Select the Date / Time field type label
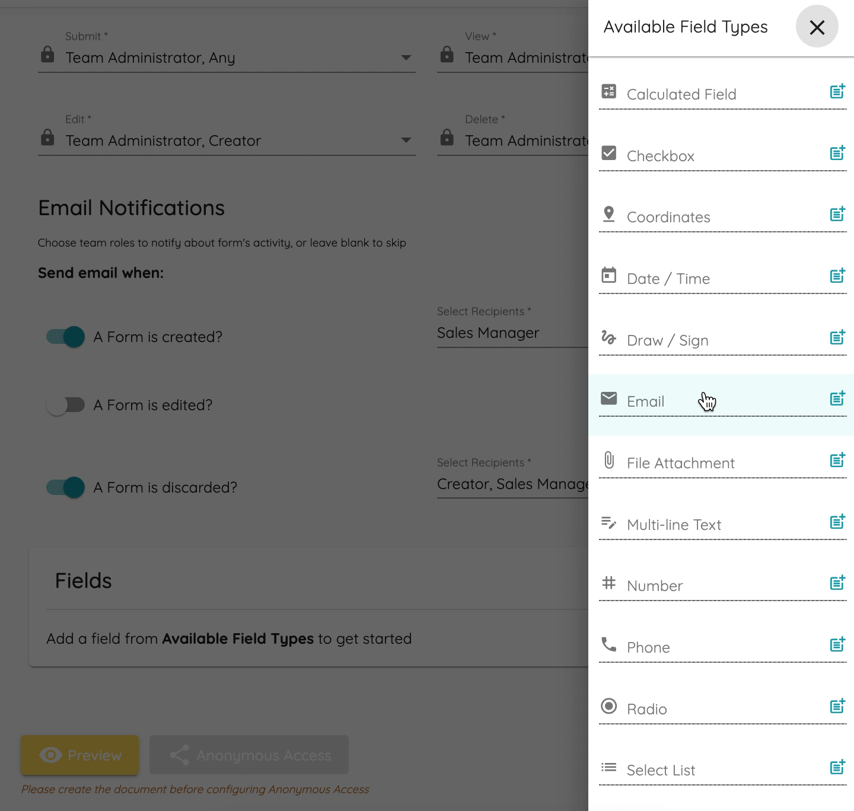 point(668,279)
